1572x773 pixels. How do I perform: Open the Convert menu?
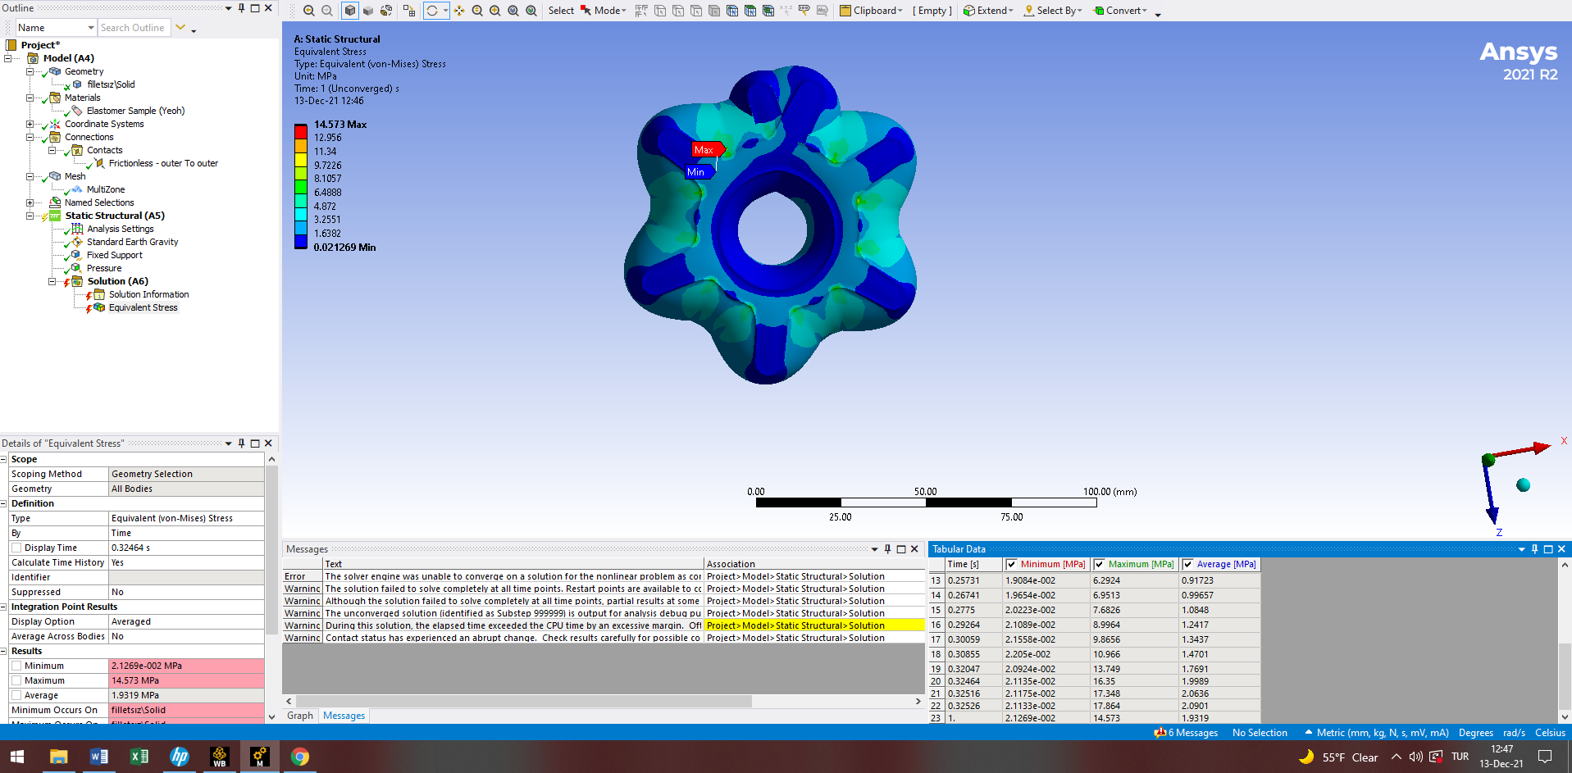pyautogui.click(x=1120, y=11)
